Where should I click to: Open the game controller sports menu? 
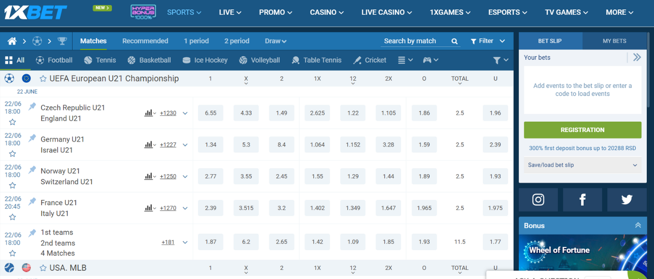pyautogui.click(x=430, y=60)
